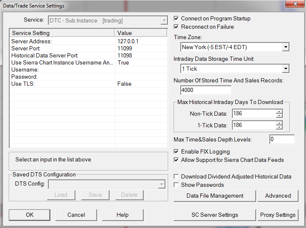Check Download Dividend Adjusted Historical Data
This screenshot has width=306, height=228.
(176, 176)
